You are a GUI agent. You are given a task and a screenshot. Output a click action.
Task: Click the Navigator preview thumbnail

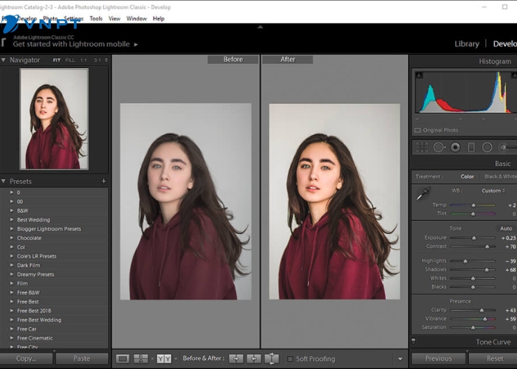(54, 119)
